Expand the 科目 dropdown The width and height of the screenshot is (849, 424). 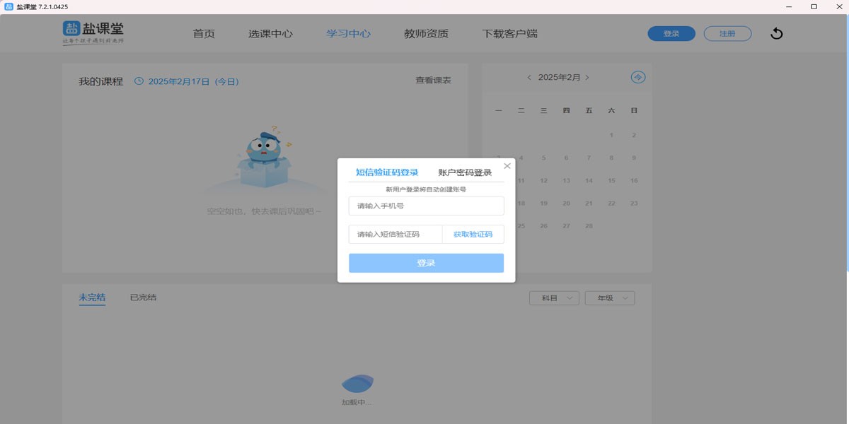[x=554, y=298]
